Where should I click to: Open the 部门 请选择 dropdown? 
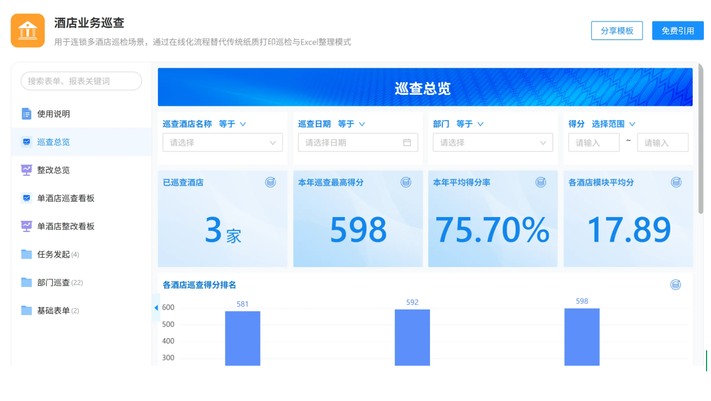(x=493, y=143)
